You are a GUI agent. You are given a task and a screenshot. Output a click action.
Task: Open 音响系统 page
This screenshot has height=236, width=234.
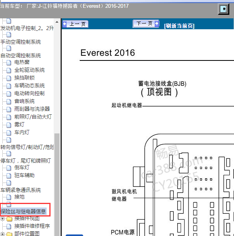point(24,101)
